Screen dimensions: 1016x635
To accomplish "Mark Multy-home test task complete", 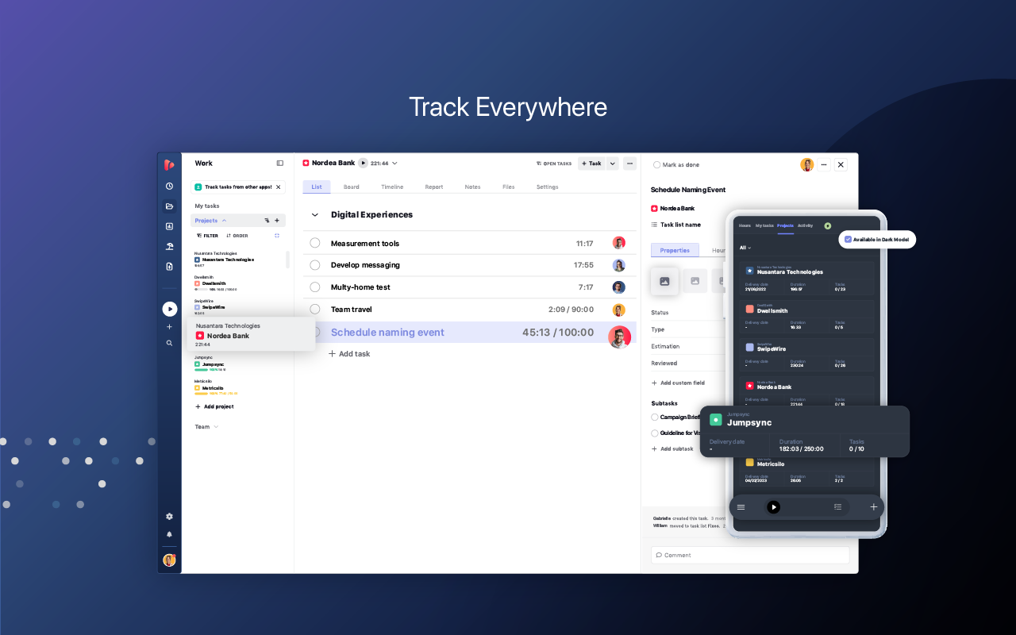I will coord(315,287).
